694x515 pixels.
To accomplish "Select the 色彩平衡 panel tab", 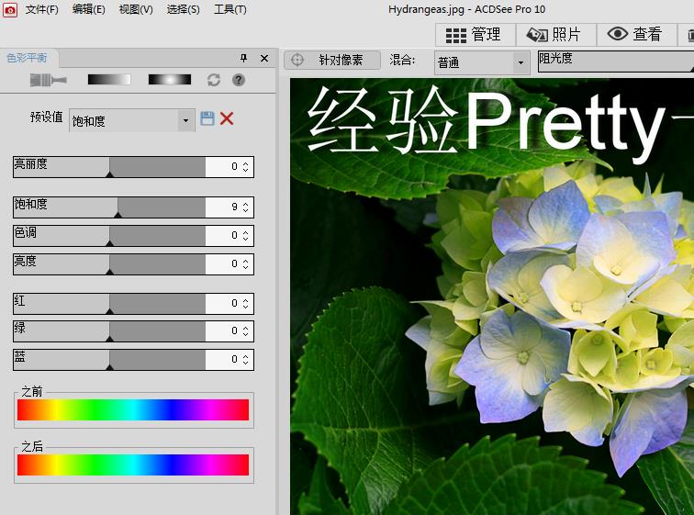I will (28, 58).
